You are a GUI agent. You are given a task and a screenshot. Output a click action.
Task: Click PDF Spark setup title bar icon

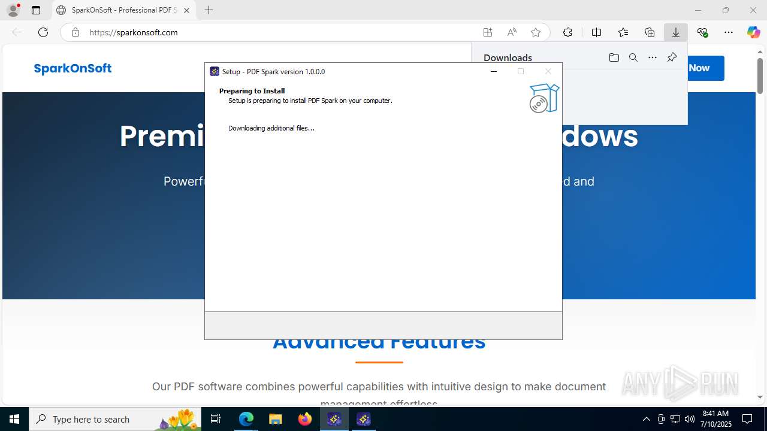[215, 71]
